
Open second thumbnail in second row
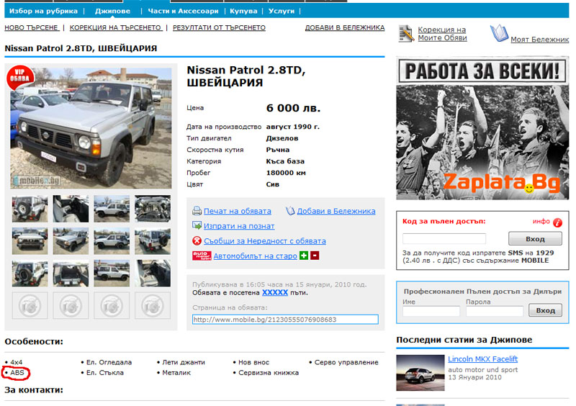[x=71, y=241]
